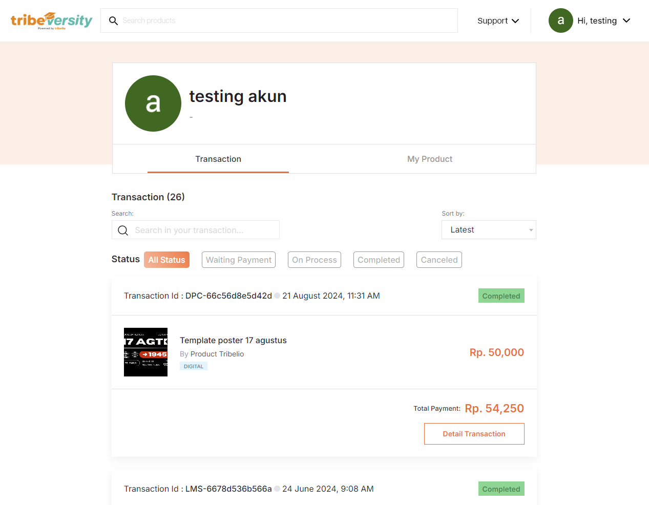Open the Template poster 17 agustus thumbnail

(x=145, y=352)
